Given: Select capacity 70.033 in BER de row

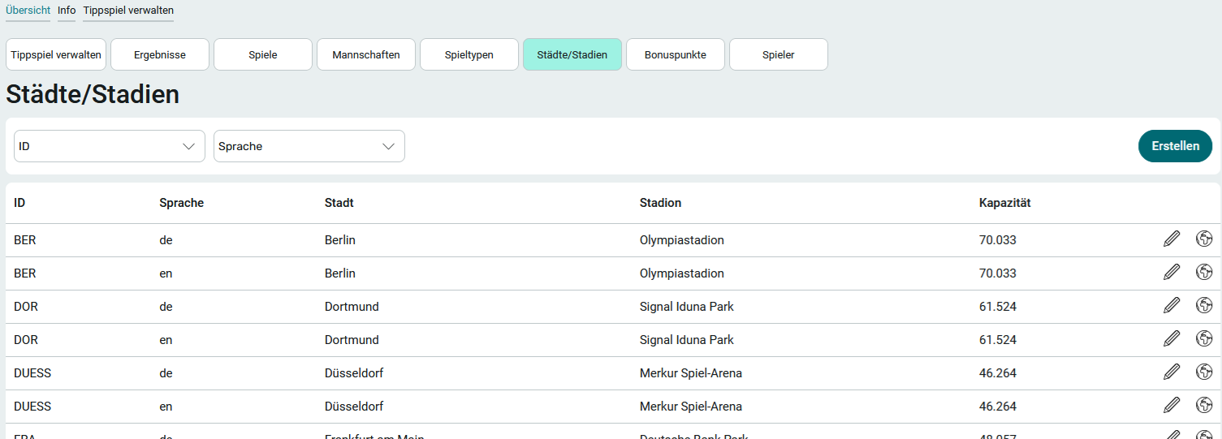Looking at the screenshot, I should click(x=998, y=240).
